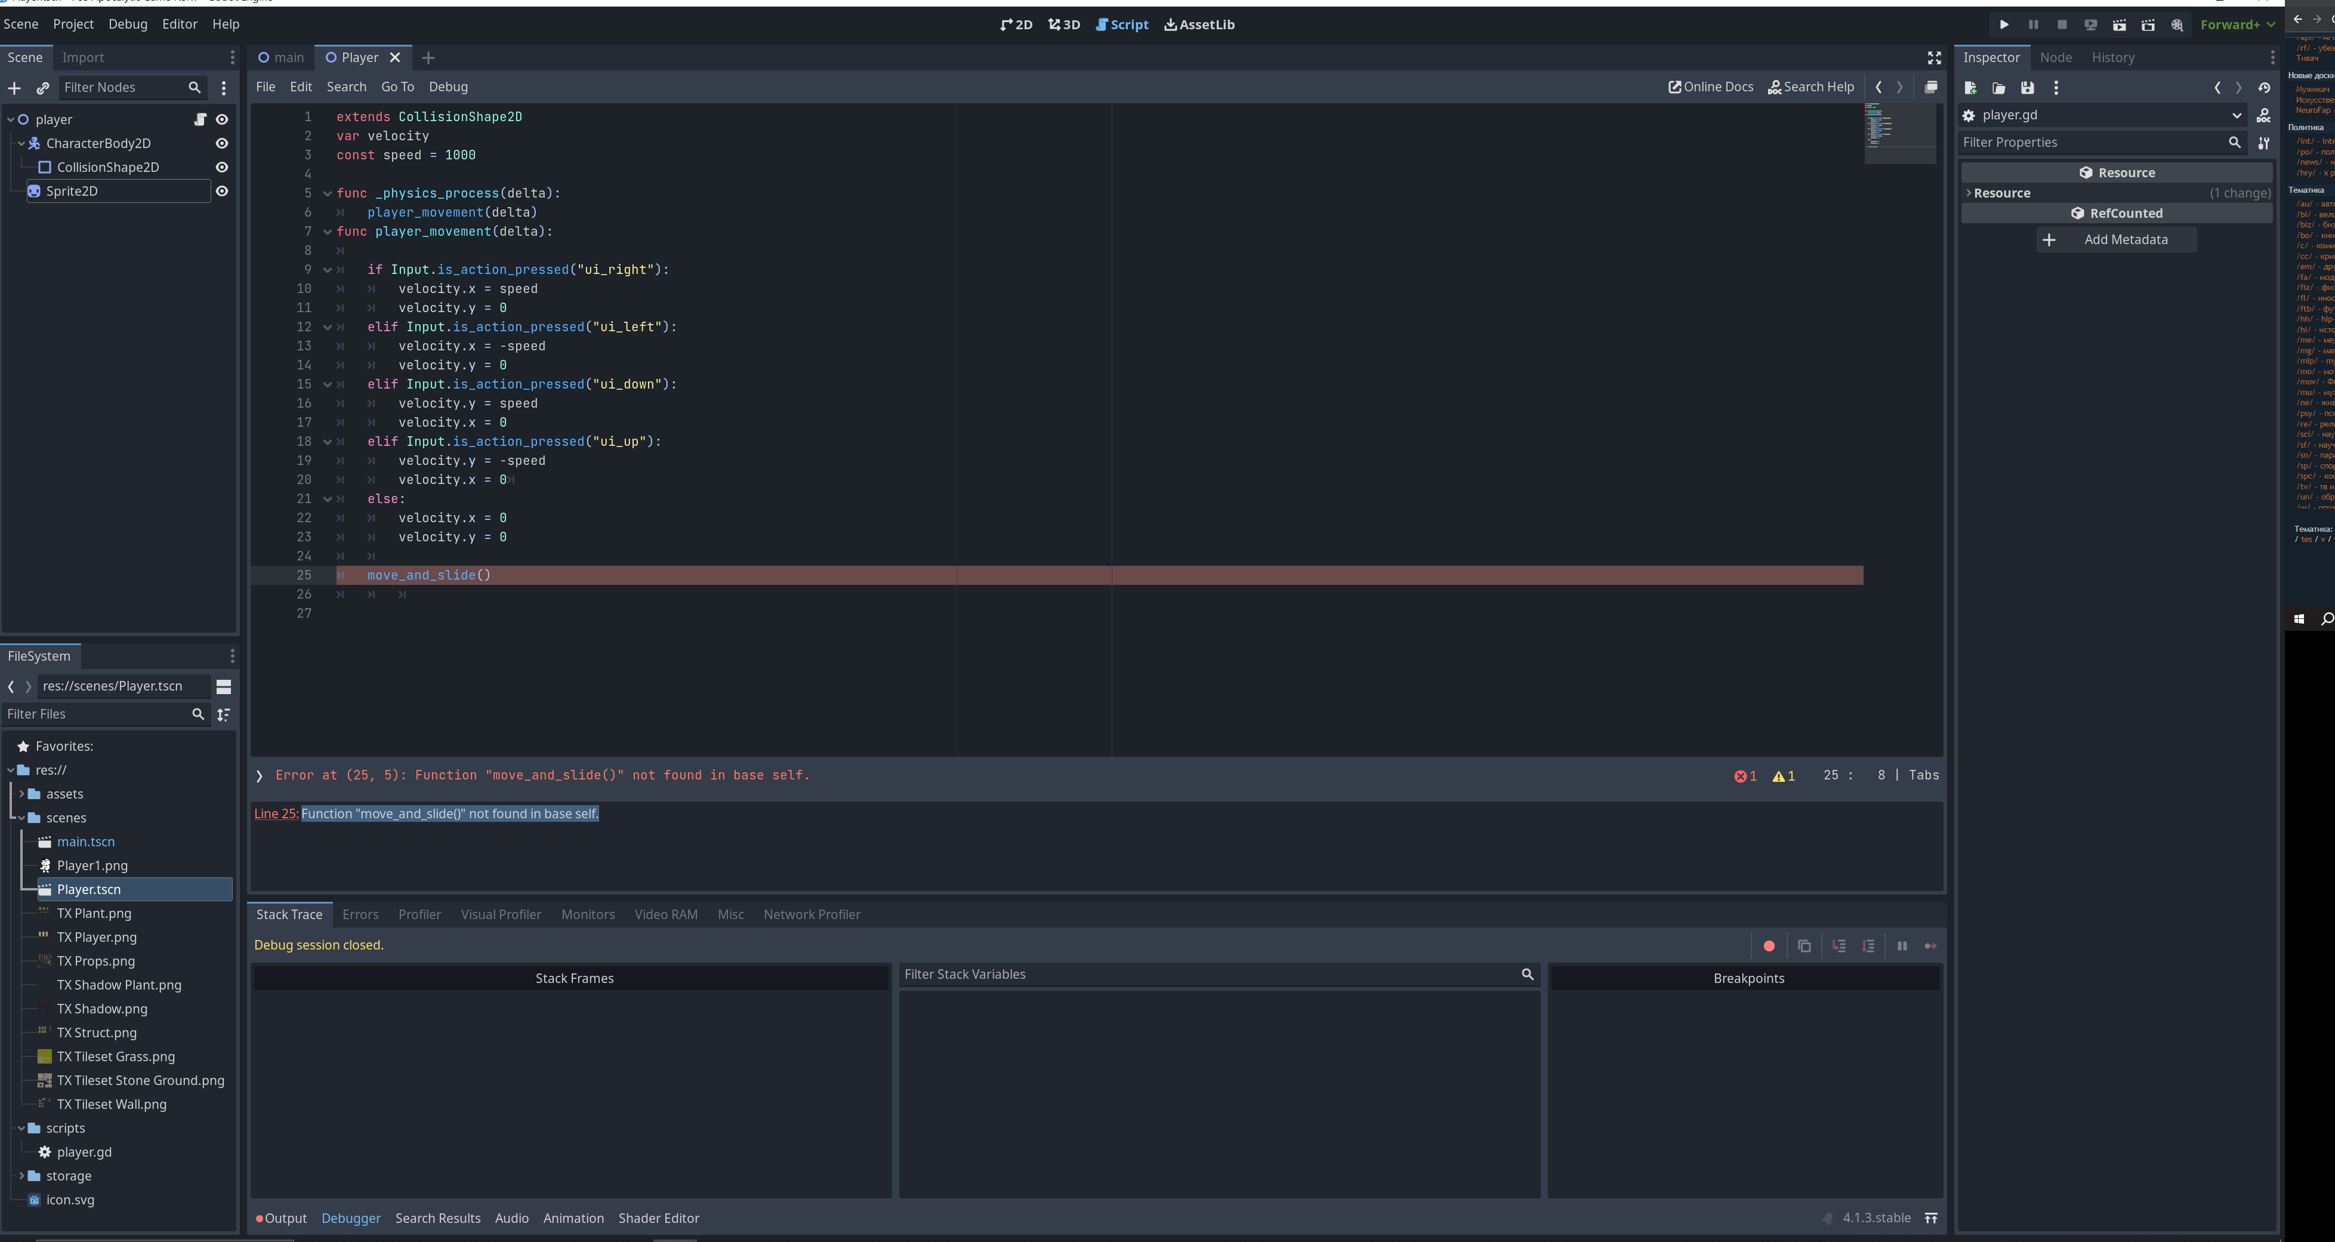Toggle visibility of Sprite2D node
Image resolution: width=2335 pixels, height=1242 pixels.
click(x=222, y=192)
